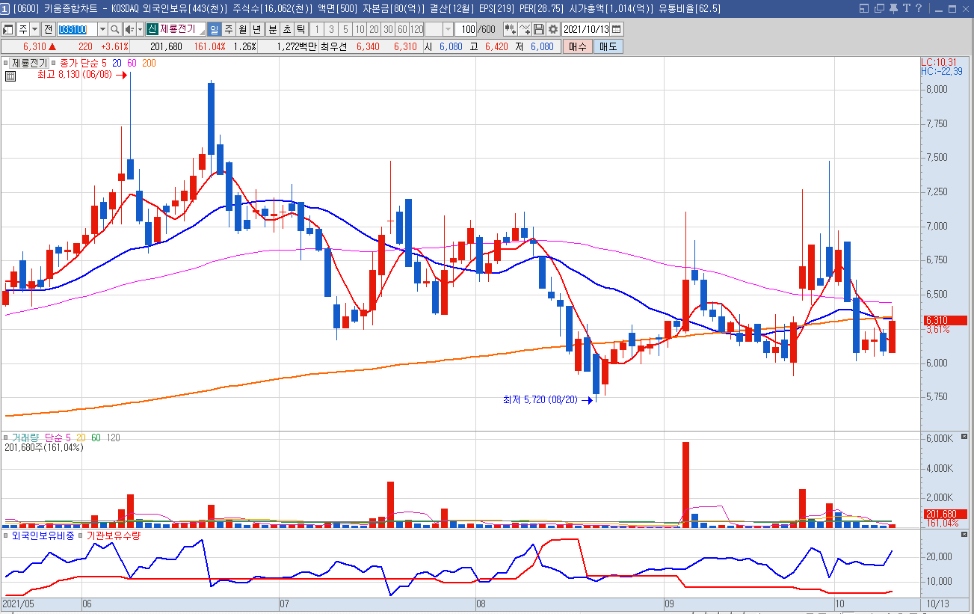
Task: Click the 최고 8,130 (06/08) high marker
Action: coord(81,75)
